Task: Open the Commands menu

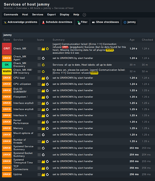Action: [11, 14]
